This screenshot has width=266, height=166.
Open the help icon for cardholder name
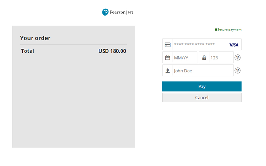click(x=237, y=70)
